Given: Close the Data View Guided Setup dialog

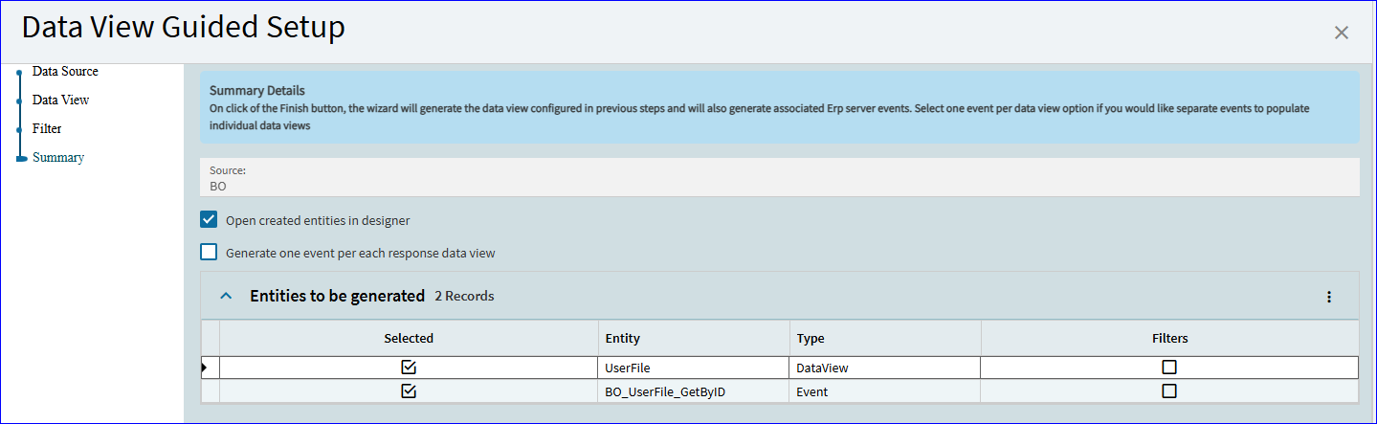Looking at the screenshot, I should click(1341, 33).
